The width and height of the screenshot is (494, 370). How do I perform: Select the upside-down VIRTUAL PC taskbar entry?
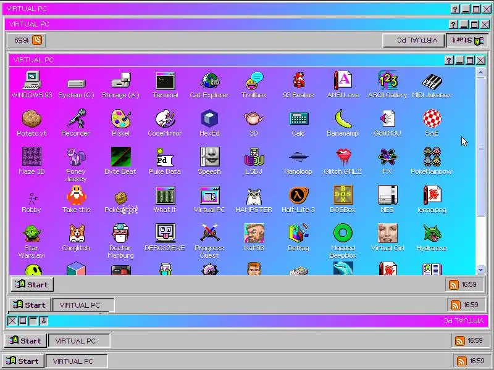click(414, 40)
